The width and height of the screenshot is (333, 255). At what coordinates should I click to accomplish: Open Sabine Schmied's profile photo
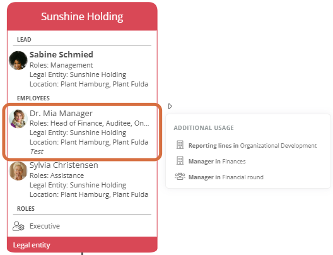pyautogui.click(x=18, y=61)
